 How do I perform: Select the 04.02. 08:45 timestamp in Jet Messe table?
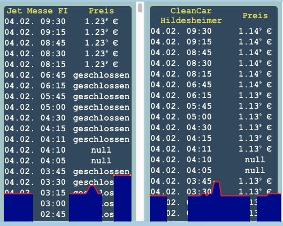[35, 43]
